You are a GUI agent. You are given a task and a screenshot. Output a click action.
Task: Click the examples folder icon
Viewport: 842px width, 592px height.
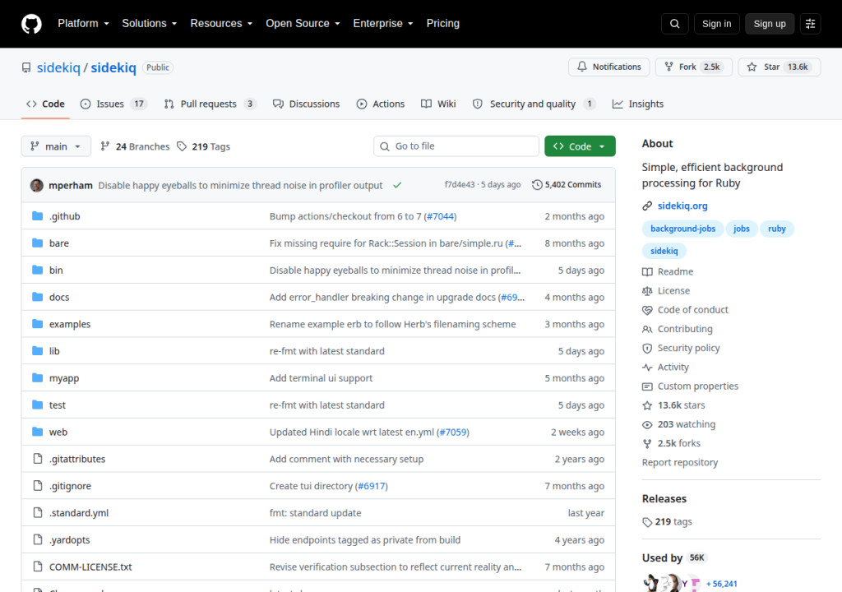[x=37, y=323]
